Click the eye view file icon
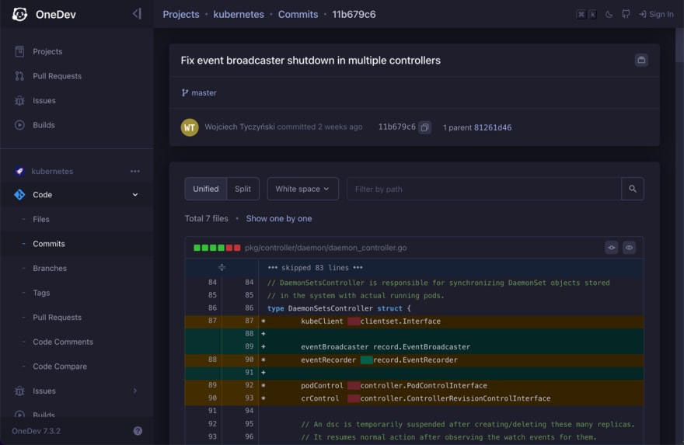Image resolution: width=684 pixels, height=445 pixels. point(629,248)
